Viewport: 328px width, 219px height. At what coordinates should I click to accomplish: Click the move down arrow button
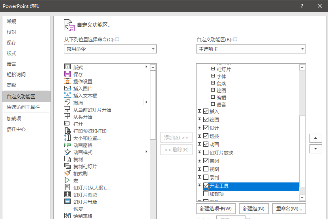315,149
